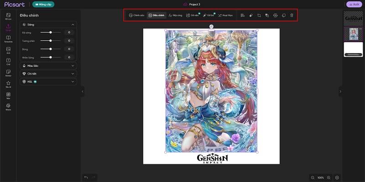The image size is (365, 182).
Task: Open the fx Hiệu ứng effects tool
Action: (x=175, y=15)
